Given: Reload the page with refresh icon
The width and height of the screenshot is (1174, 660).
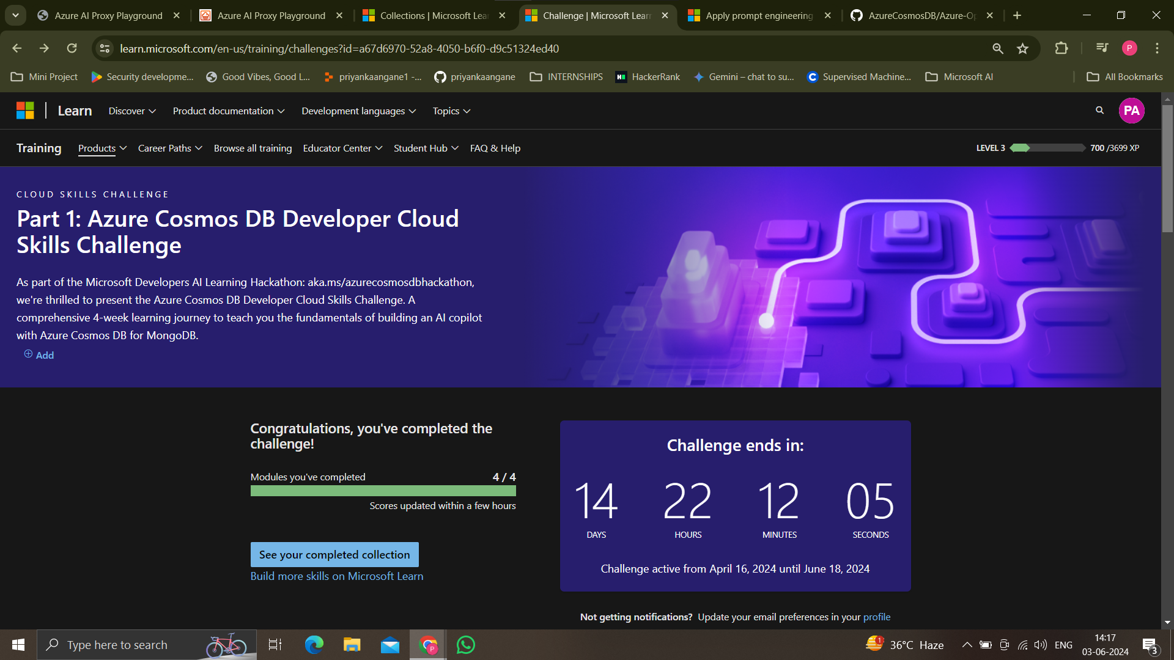Looking at the screenshot, I should coord(72,48).
